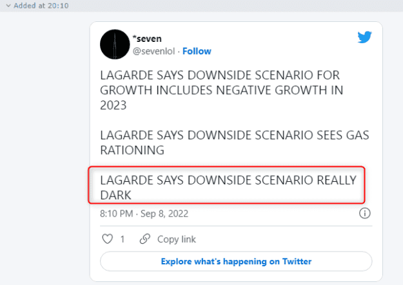This screenshot has width=403, height=285.
Task: Click the word DARK in highlighted box
Action: (115, 195)
